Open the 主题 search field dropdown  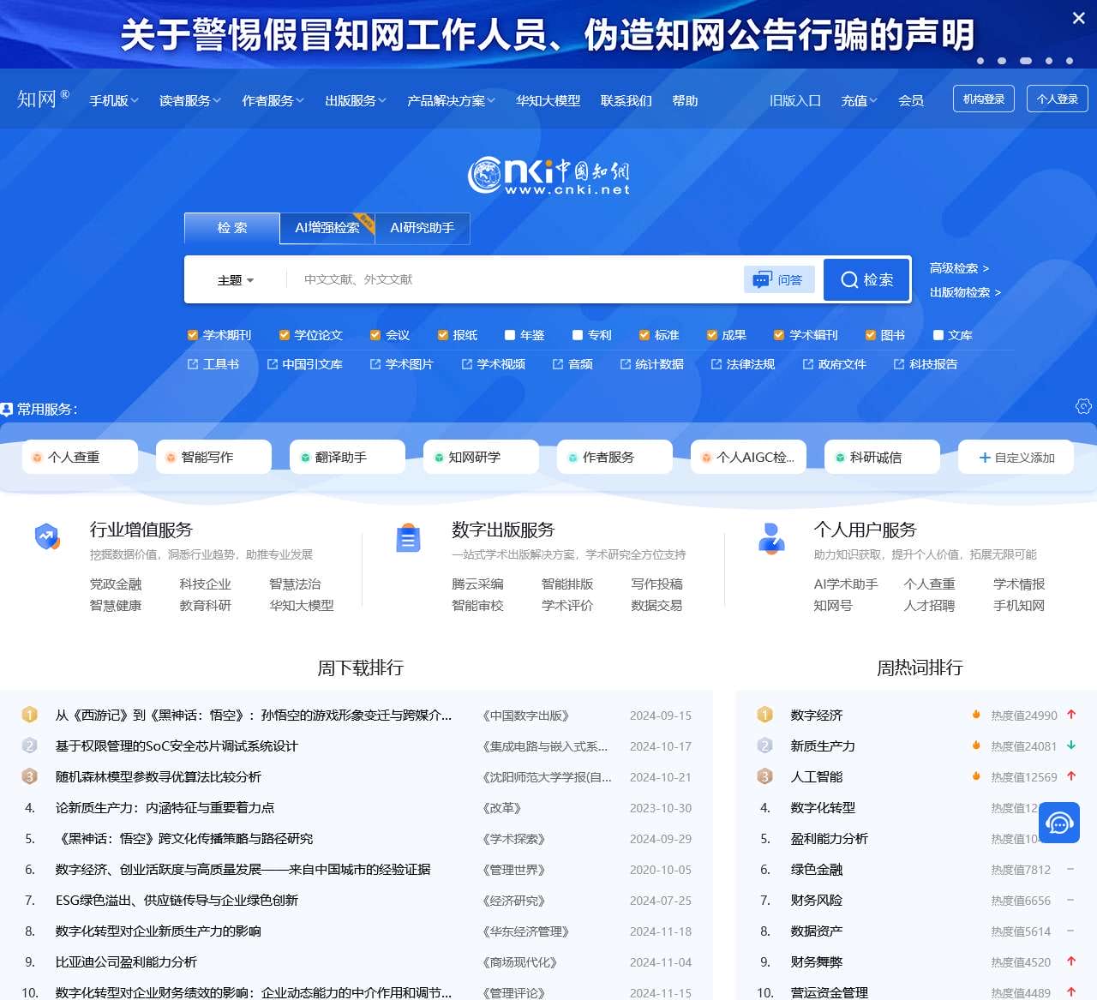pos(236,280)
